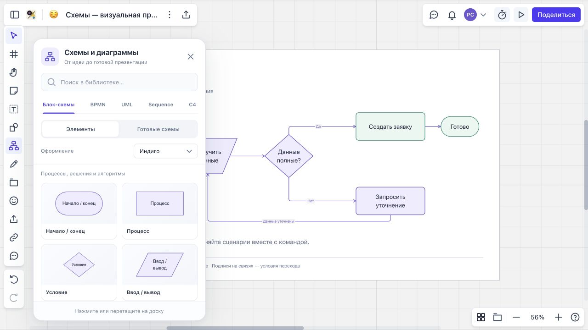The image size is (588, 330).
Task: Select the shapes tool
Action: coord(14,127)
